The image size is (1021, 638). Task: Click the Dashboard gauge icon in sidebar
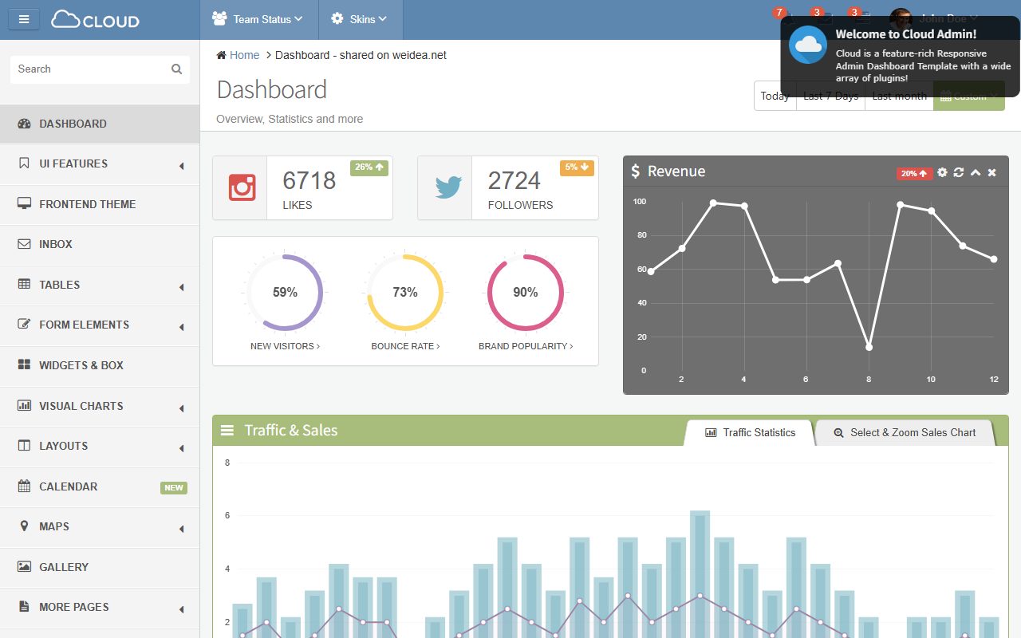click(24, 124)
